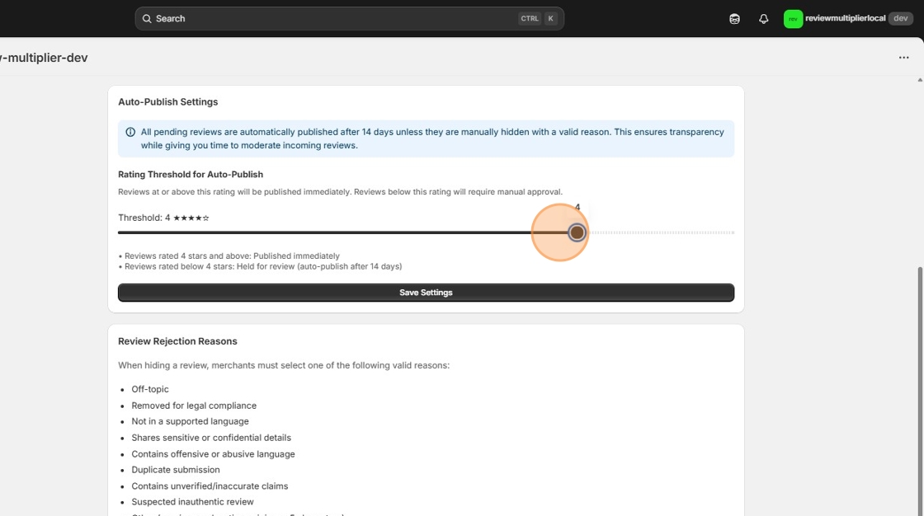Click the Save Settings button
The width and height of the screenshot is (924, 516).
426,292
